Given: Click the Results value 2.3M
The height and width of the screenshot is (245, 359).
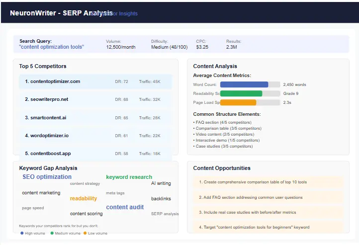Looking at the screenshot, I should pos(232,47).
